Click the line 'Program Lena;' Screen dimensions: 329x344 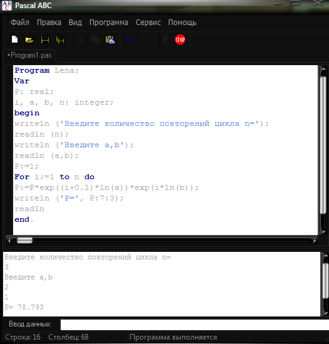(x=46, y=70)
